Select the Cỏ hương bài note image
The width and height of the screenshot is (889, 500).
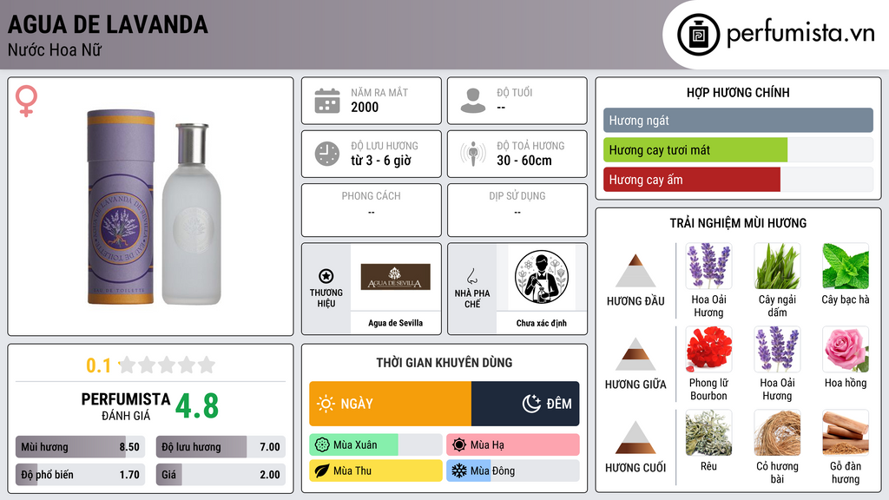[777, 433]
